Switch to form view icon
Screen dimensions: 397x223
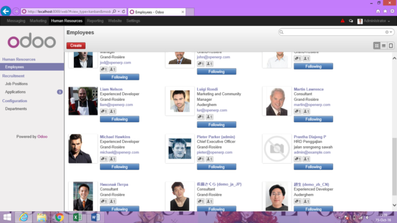pyautogui.click(x=391, y=46)
